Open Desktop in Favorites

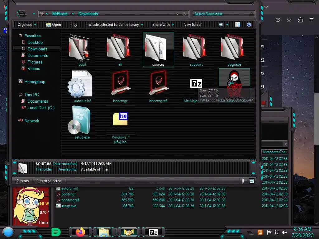tap(35, 42)
